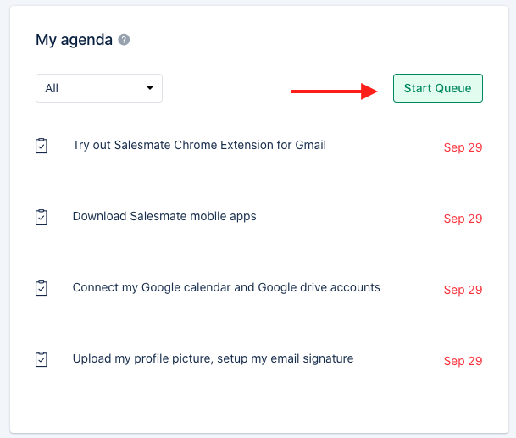The width and height of the screenshot is (516, 438).
Task: Click task icon for Google calendar item
Action: (x=42, y=288)
